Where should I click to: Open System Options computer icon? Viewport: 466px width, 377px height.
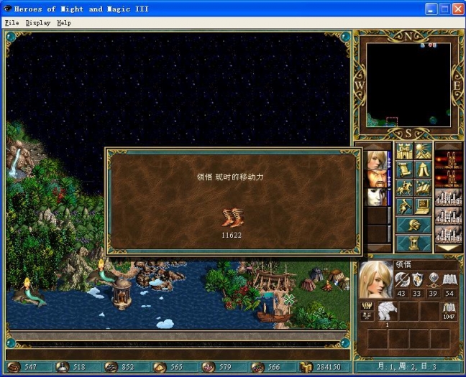(x=423, y=206)
